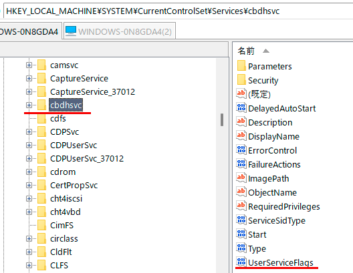The width and height of the screenshot is (353, 273).
Task: Select the cdfs key label
Action: pyautogui.click(x=58, y=118)
